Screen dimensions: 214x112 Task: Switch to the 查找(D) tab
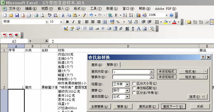click(x=97, y=65)
